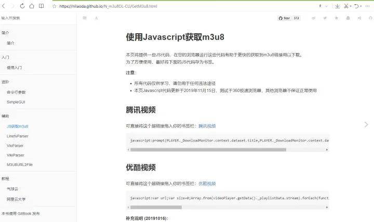Open the browser home page
Screen dimensions: 374x222
tap(32, 6)
